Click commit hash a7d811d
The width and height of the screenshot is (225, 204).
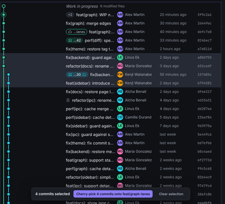(205, 49)
